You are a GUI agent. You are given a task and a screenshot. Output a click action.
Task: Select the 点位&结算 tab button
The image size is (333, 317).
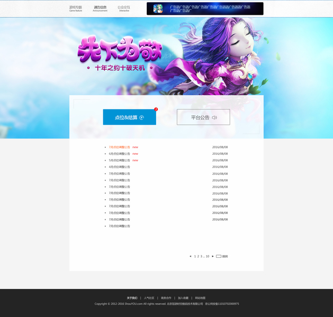pyautogui.click(x=130, y=117)
